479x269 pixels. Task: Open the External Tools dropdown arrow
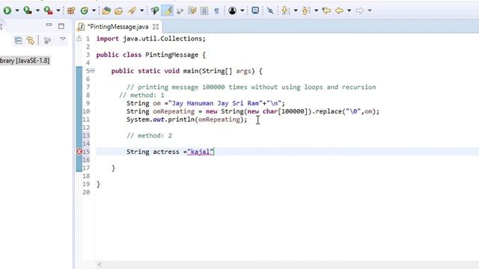point(58,10)
